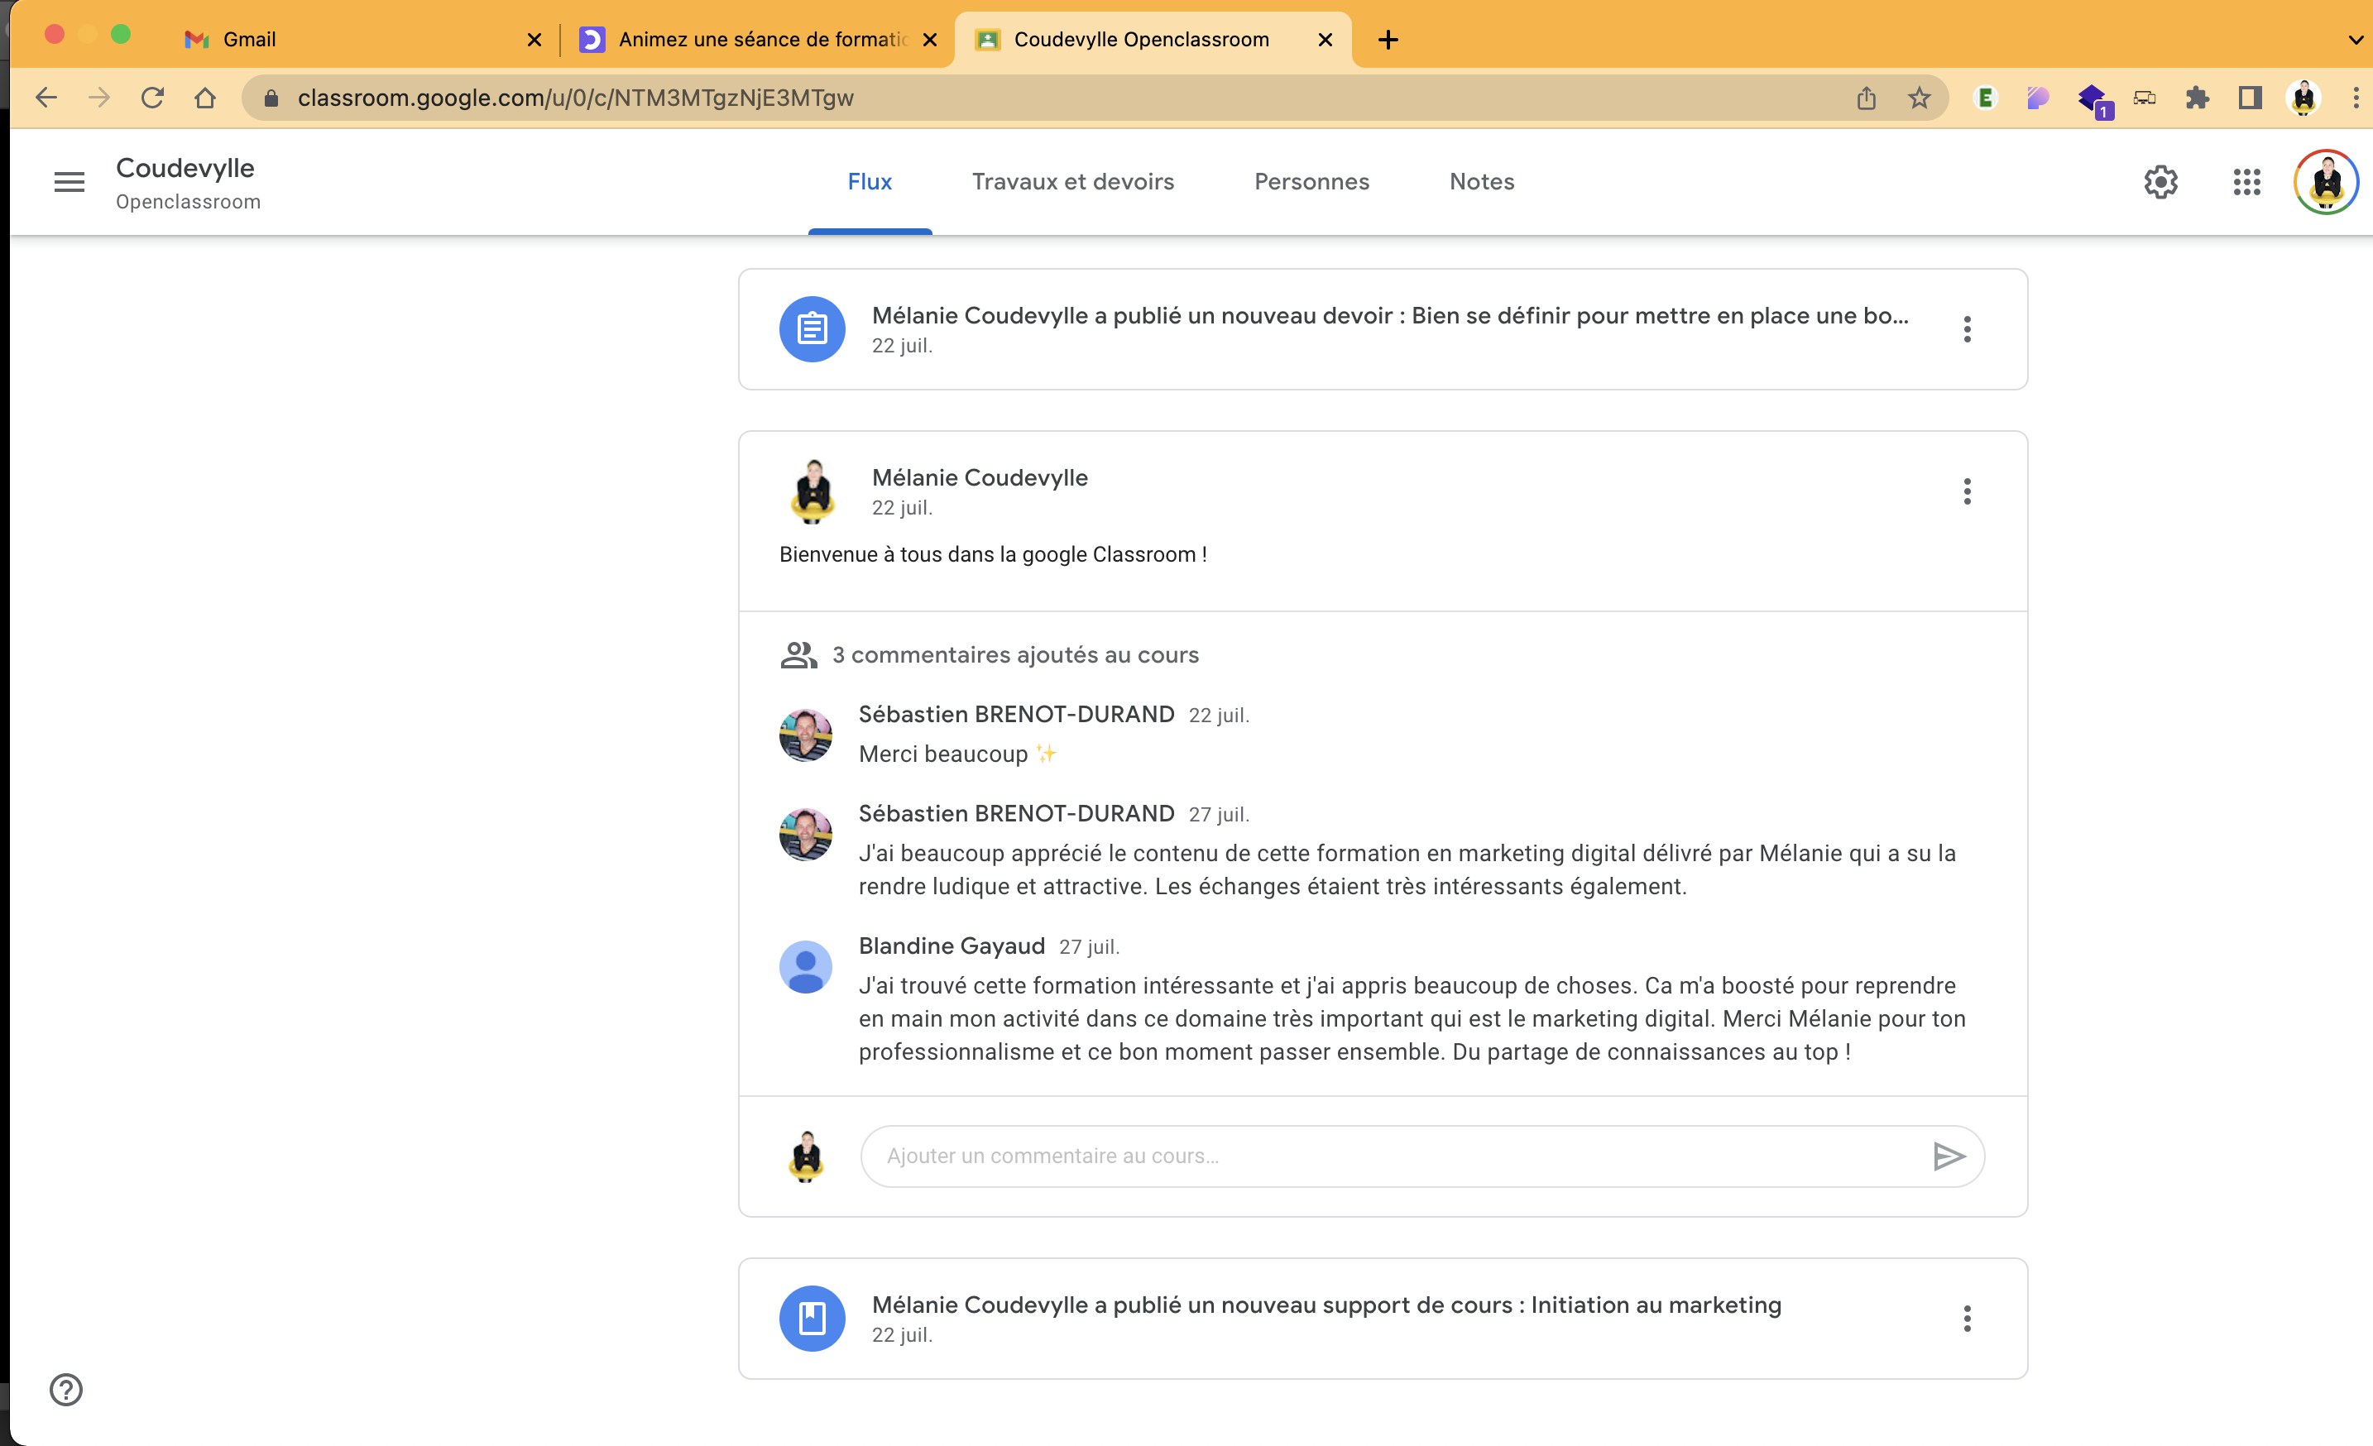This screenshot has width=2373, height=1446.
Task: Switch to the Gmail browser tab
Action: [x=251, y=40]
